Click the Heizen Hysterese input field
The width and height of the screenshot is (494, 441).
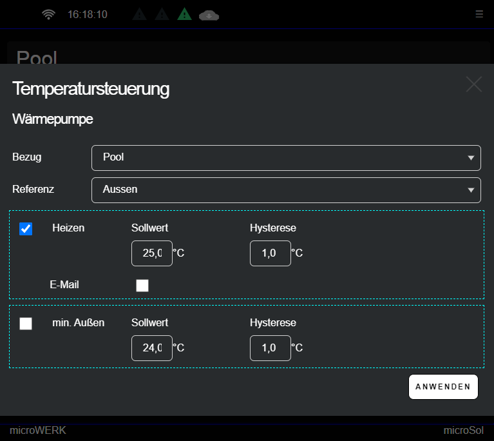pyautogui.click(x=270, y=253)
